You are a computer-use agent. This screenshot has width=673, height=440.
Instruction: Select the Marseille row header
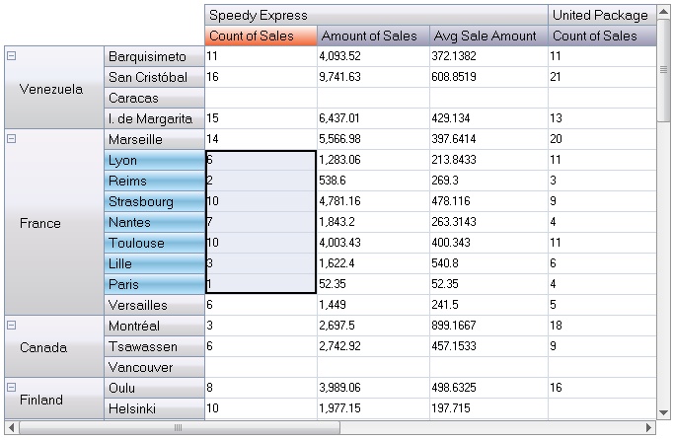point(153,140)
